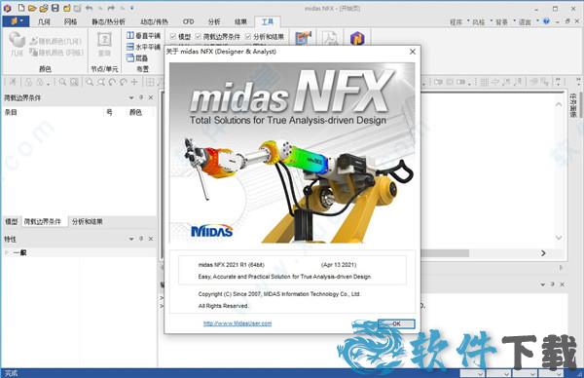Click the start page scroll up arrow
The width and height of the screenshot is (584, 378).
(559, 105)
